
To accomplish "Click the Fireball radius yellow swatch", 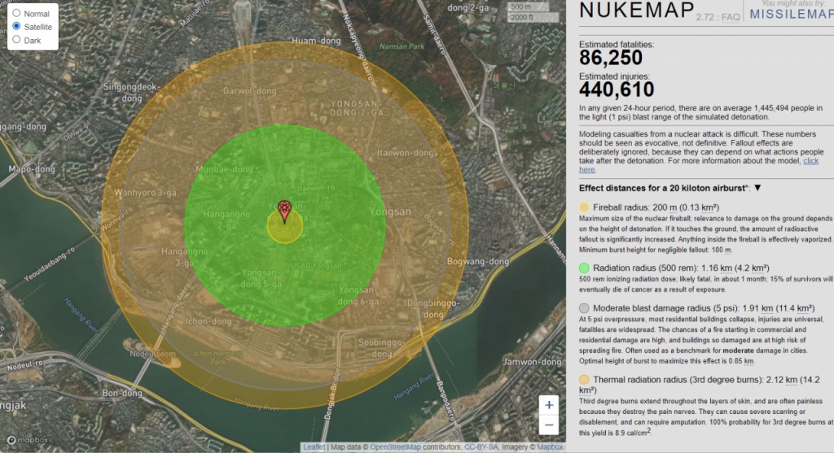I will click(584, 207).
